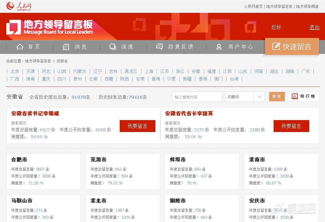Image resolution: width=325 pixels, height=222 pixels.
Task: Click the layered pages icon beside 深度
Action: [x=113, y=47]
